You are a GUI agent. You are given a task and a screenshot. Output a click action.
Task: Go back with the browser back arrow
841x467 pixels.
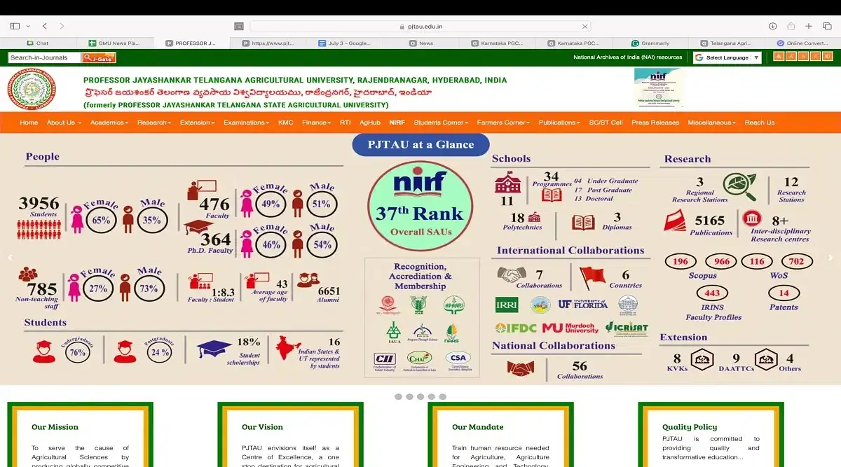pos(45,26)
